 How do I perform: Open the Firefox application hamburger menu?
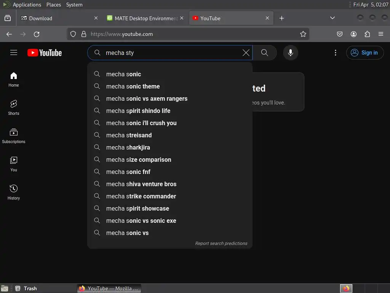coord(381,34)
